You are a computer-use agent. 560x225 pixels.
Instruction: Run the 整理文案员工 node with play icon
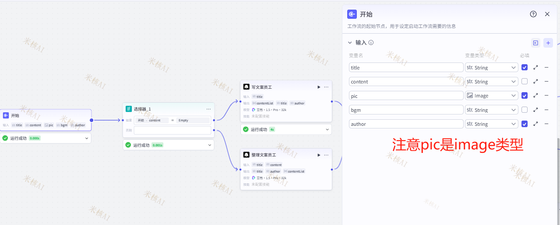[319, 155]
